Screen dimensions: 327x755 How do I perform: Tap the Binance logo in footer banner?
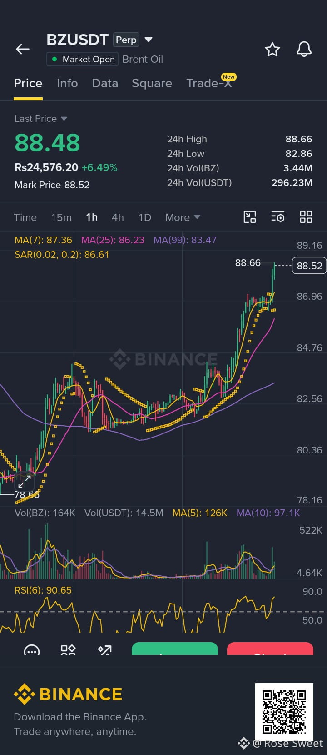tap(68, 694)
